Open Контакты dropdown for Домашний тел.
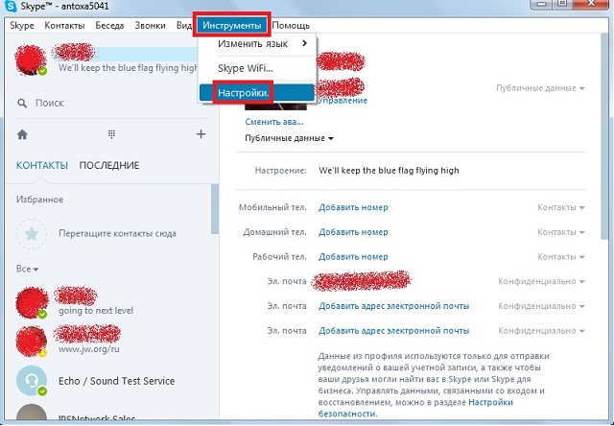The width and height of the screenshot is (614, 426). (x=560, y=232)
